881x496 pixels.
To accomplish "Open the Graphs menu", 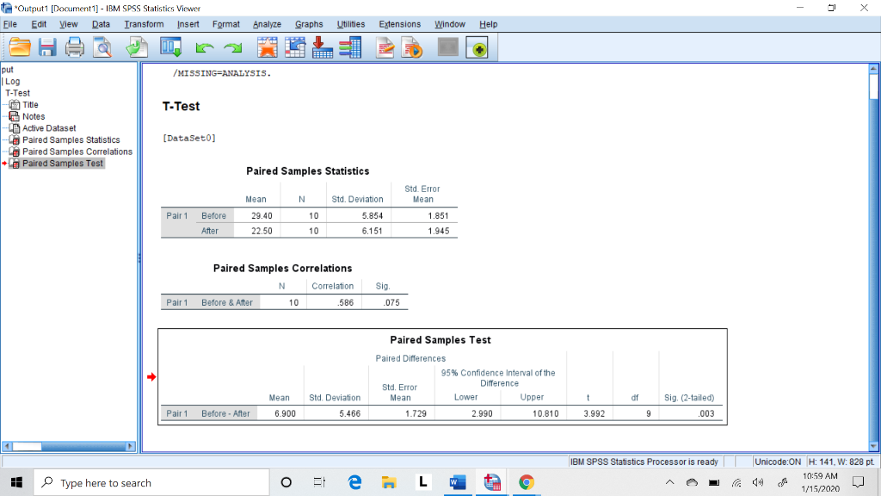I will tap(309, 24).
